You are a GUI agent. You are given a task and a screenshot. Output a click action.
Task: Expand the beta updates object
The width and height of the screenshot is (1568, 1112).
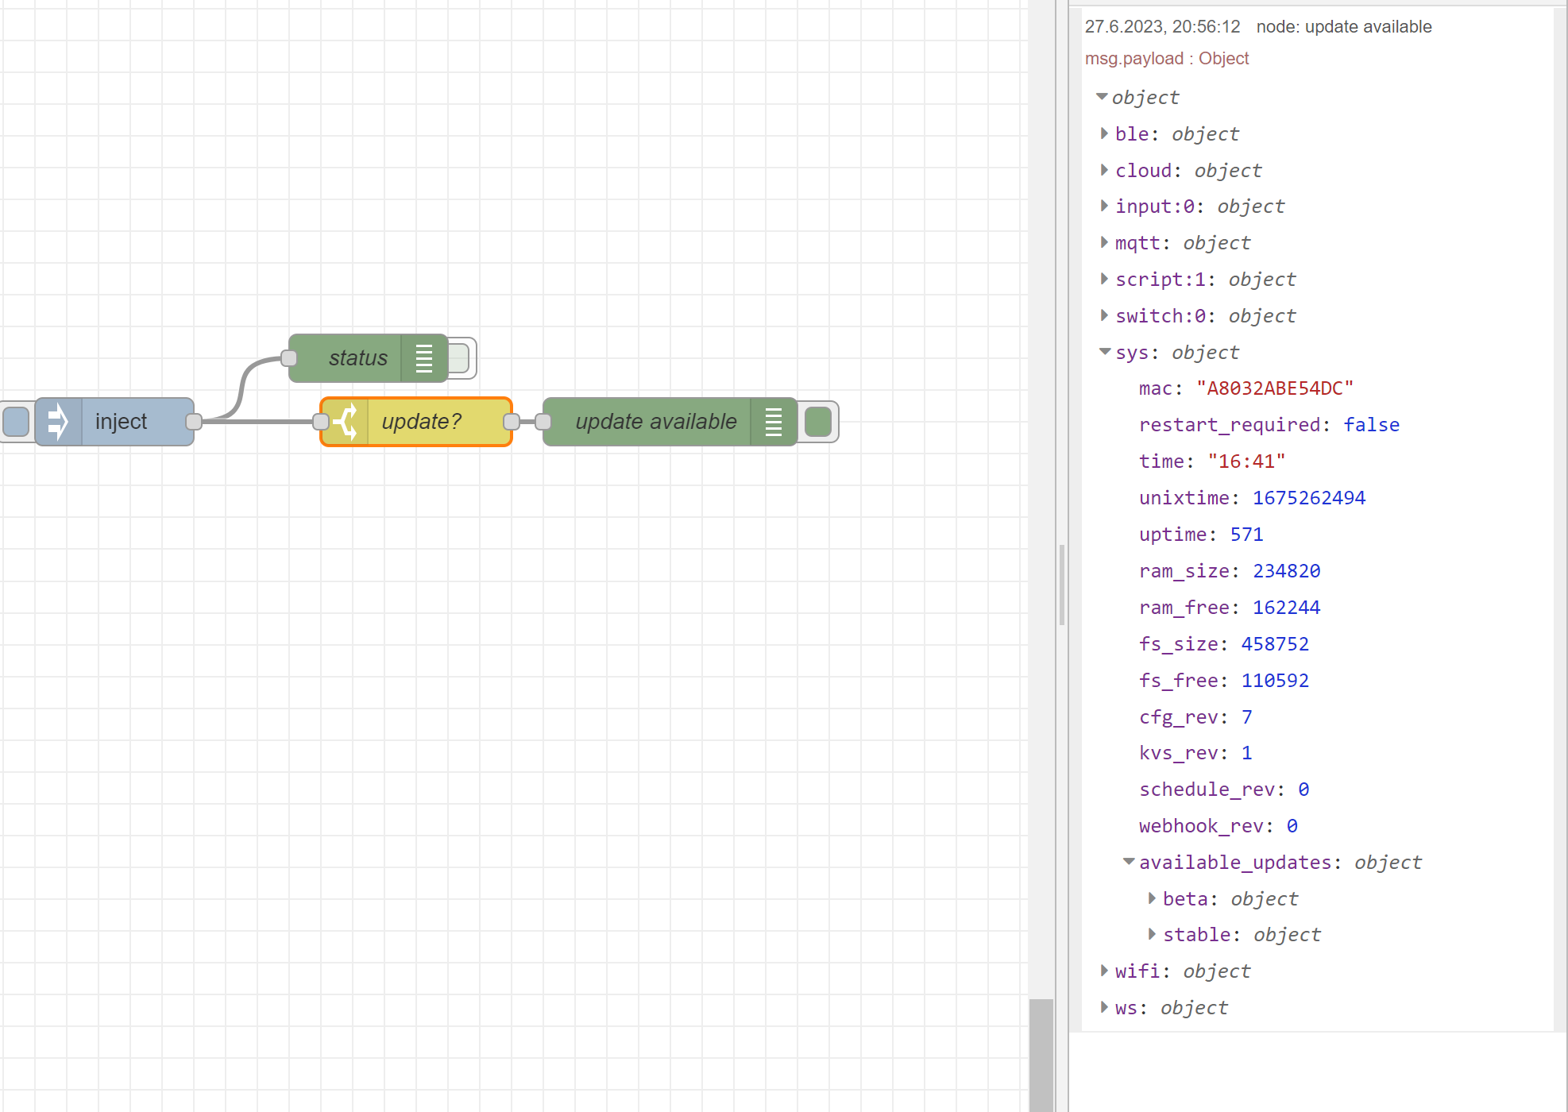pyautogui.click(x=1152, y=898)
